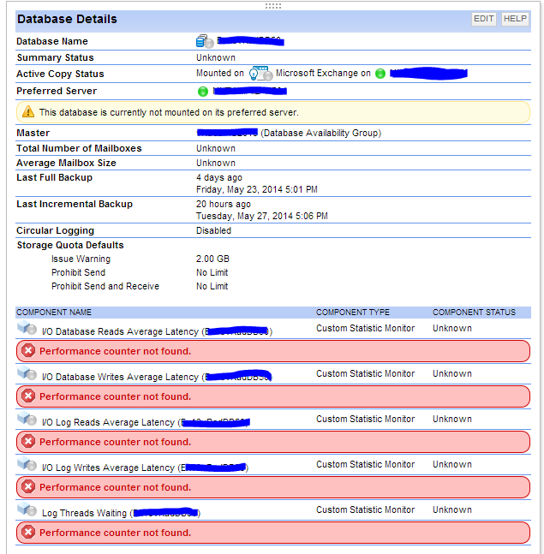Image resolution: width=544 pixels, height=554 pixels.
Task: Click Unknown status in I/O Database Reads row
Action: pyautogui.click(x=452, y=328)
